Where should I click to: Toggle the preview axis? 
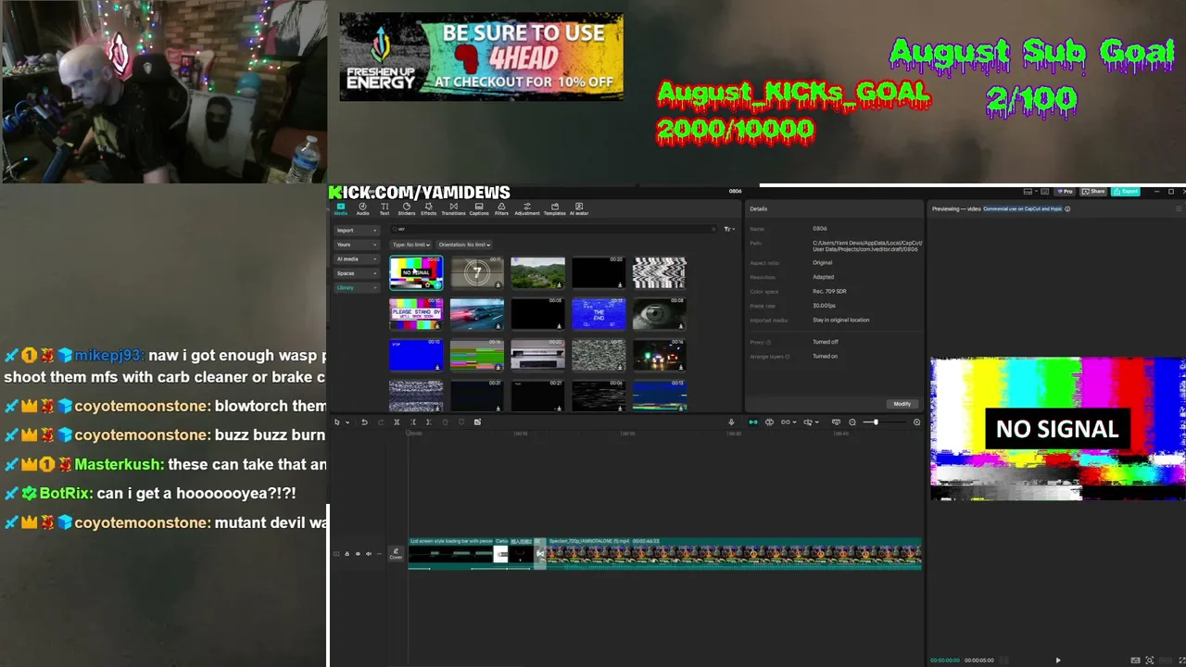809,422
